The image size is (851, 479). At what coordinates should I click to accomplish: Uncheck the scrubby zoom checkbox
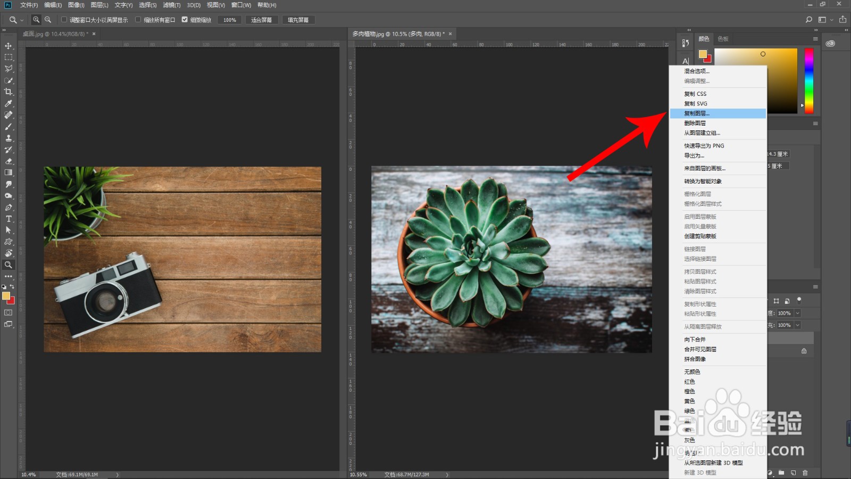point(185,20)
